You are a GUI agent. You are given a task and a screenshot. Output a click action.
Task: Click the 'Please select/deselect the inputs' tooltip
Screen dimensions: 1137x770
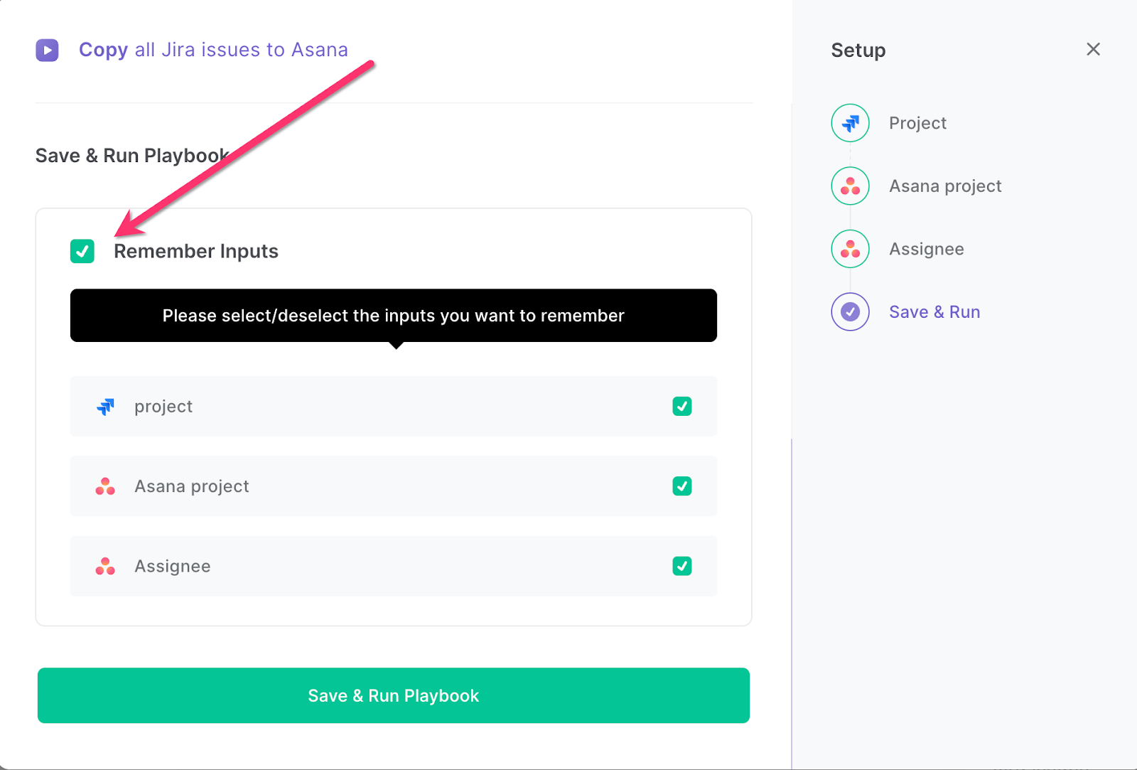click(x=394, y=316)
